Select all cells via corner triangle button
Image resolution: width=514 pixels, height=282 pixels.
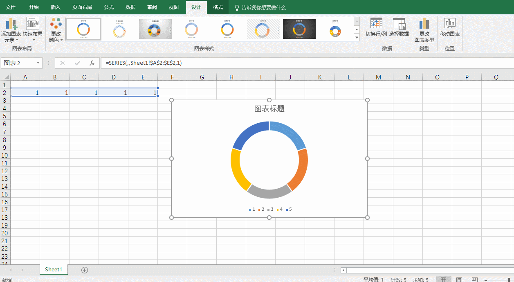[x=6, y=77]
